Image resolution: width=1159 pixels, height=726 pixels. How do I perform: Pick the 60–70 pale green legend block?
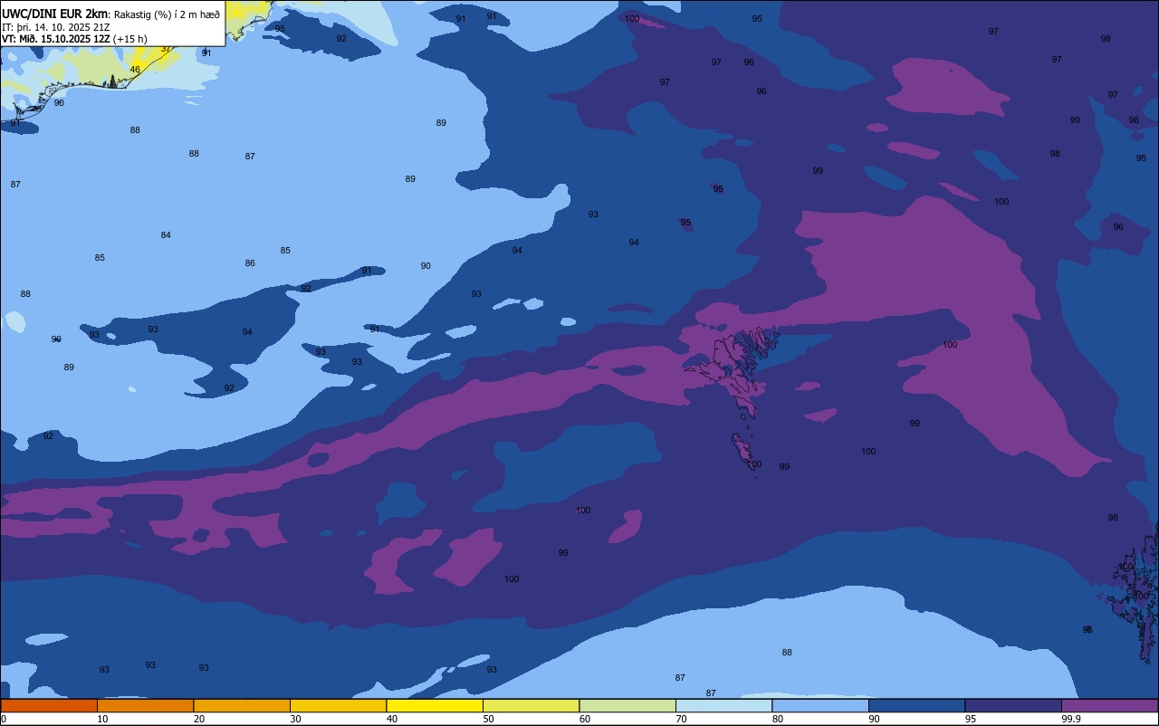(627, 705)
